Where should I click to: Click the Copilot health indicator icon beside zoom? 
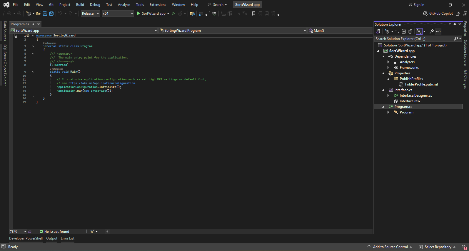click(30, 232)
